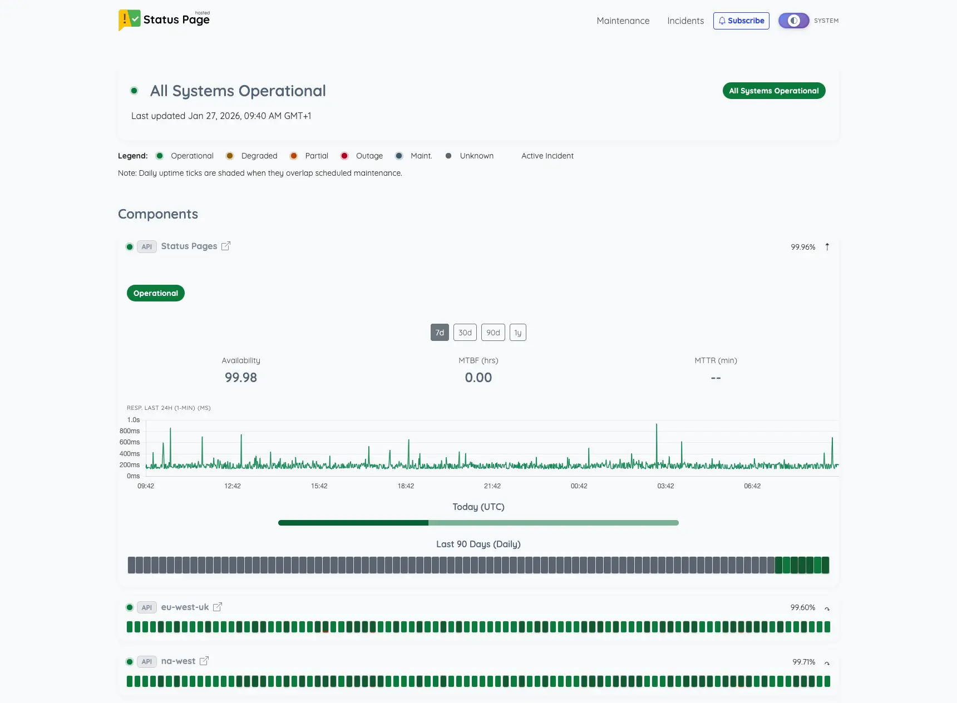Click the Today (UTC) uptime bar
The image size is (957, 703).
pyautogui.click(x=478, y=523)
